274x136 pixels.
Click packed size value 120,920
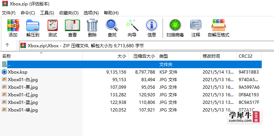point(147,95)
